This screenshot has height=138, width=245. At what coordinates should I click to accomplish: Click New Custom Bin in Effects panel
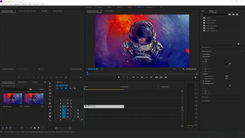click(x=239, y=44)
